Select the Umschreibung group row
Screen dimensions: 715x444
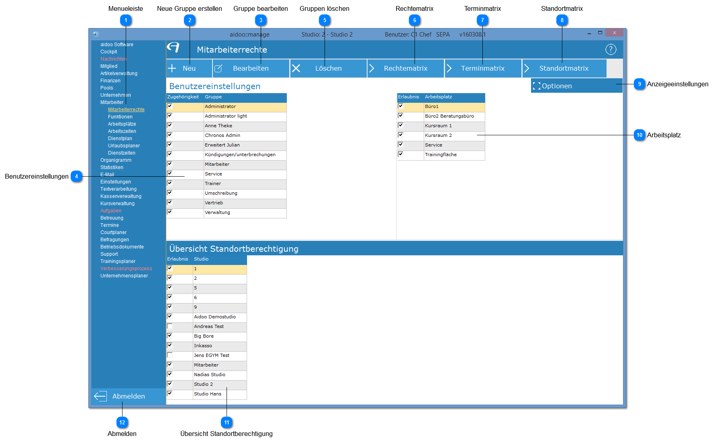click(x=227, y=193)
